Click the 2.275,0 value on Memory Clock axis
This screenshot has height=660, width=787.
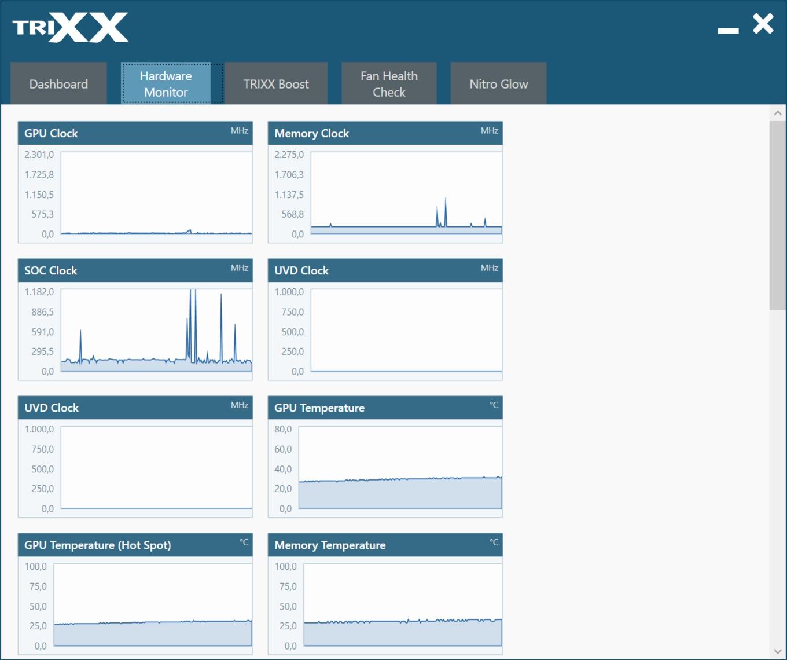pyautogui.click(x=289, y=155)
